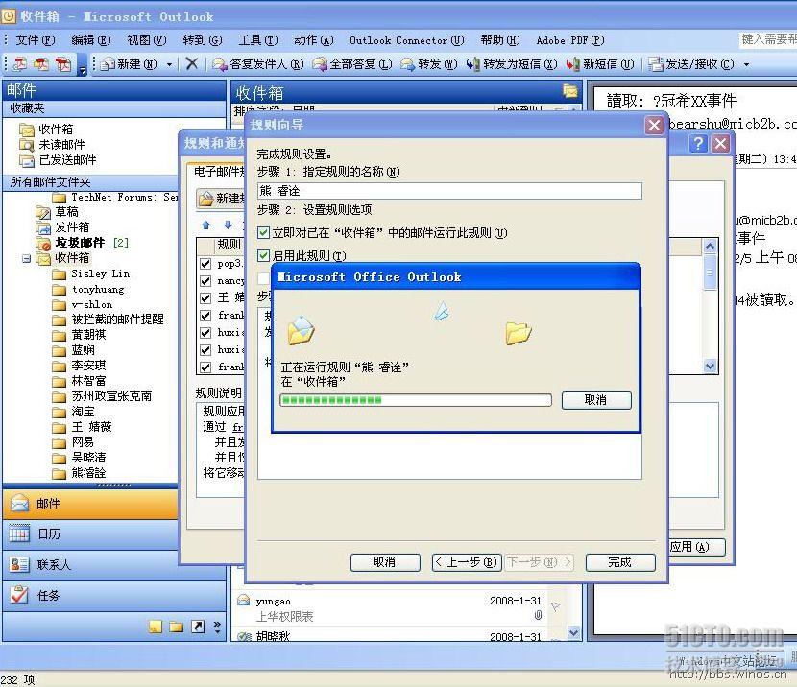Switch to 邮件 navigation pane button
This screenshot has height=687, width=797.
[x=90, y=504]
